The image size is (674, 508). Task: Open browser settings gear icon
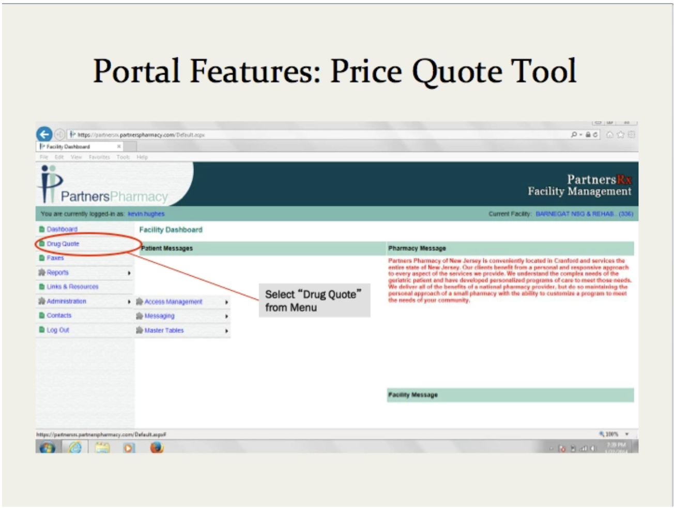pos(631,135)
